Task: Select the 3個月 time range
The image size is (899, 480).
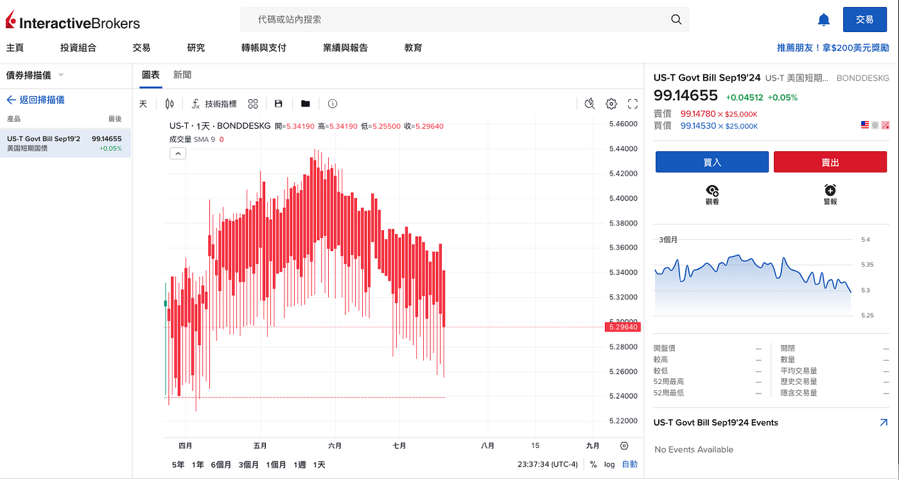Action: (249, 465)
